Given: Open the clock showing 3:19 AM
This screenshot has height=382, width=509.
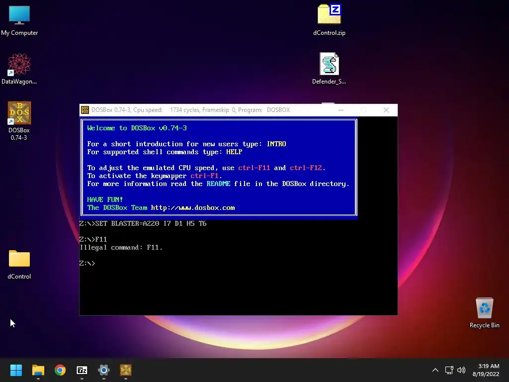Looking at the screenshot, I should point(486,370).
